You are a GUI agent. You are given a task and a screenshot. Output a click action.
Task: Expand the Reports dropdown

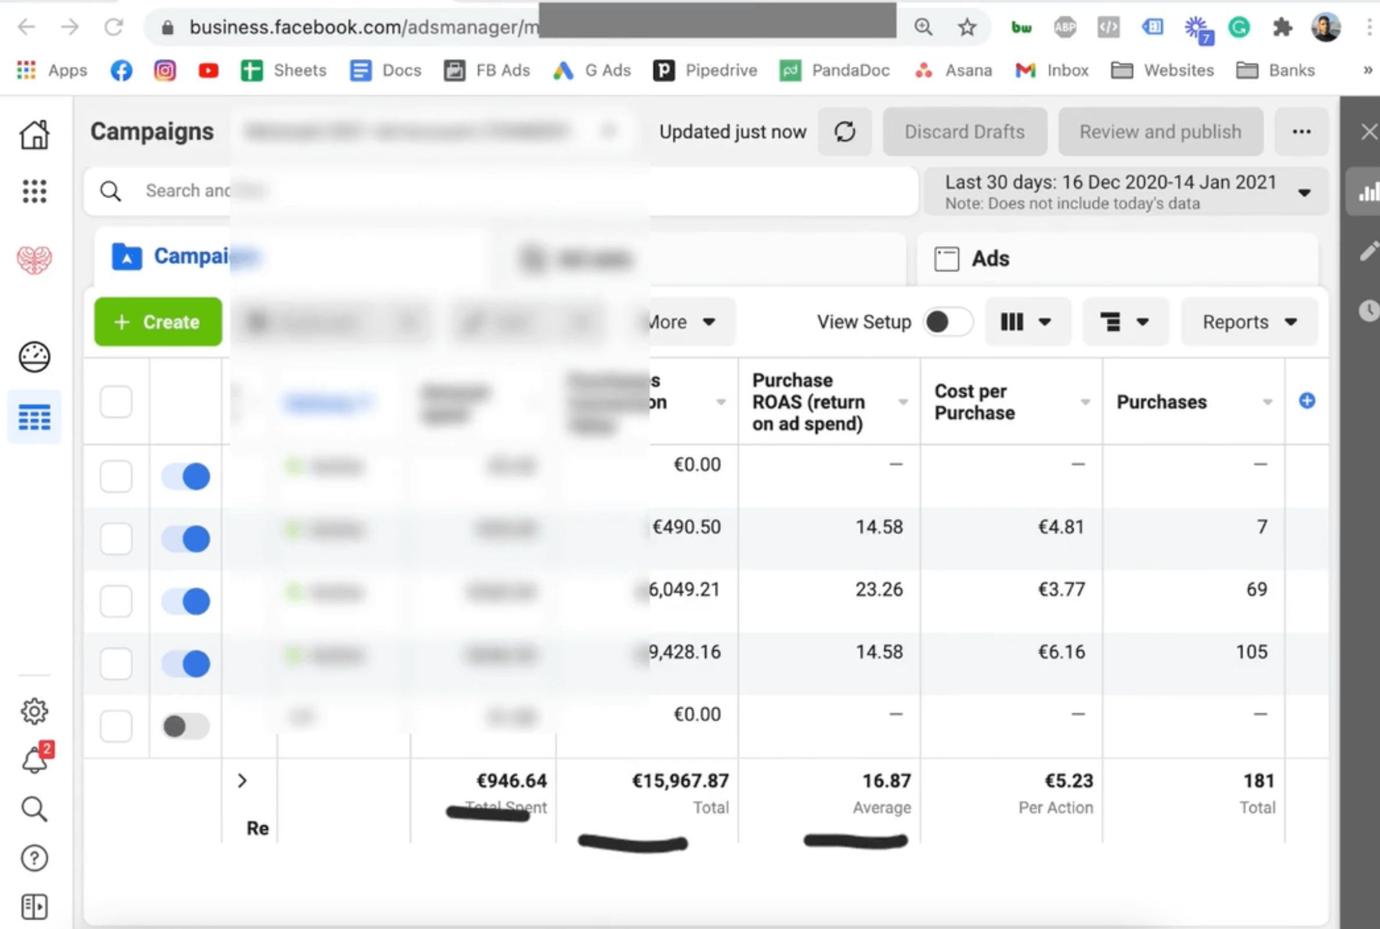pyautogui.click(x=1248, y=322)
